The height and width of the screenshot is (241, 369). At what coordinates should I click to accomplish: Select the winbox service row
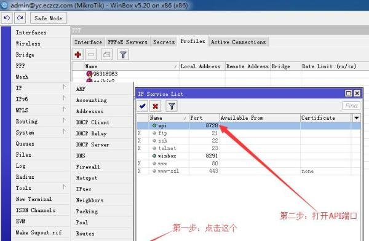248,156
